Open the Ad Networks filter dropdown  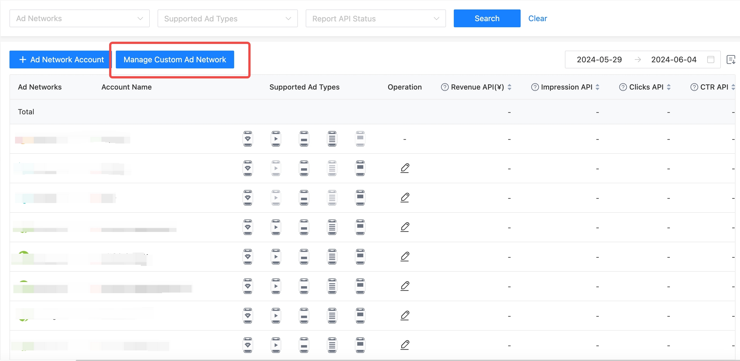pyautogui.click(x=80, y=18)
